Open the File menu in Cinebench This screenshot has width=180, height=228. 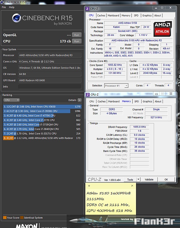(x=4, y=7)
